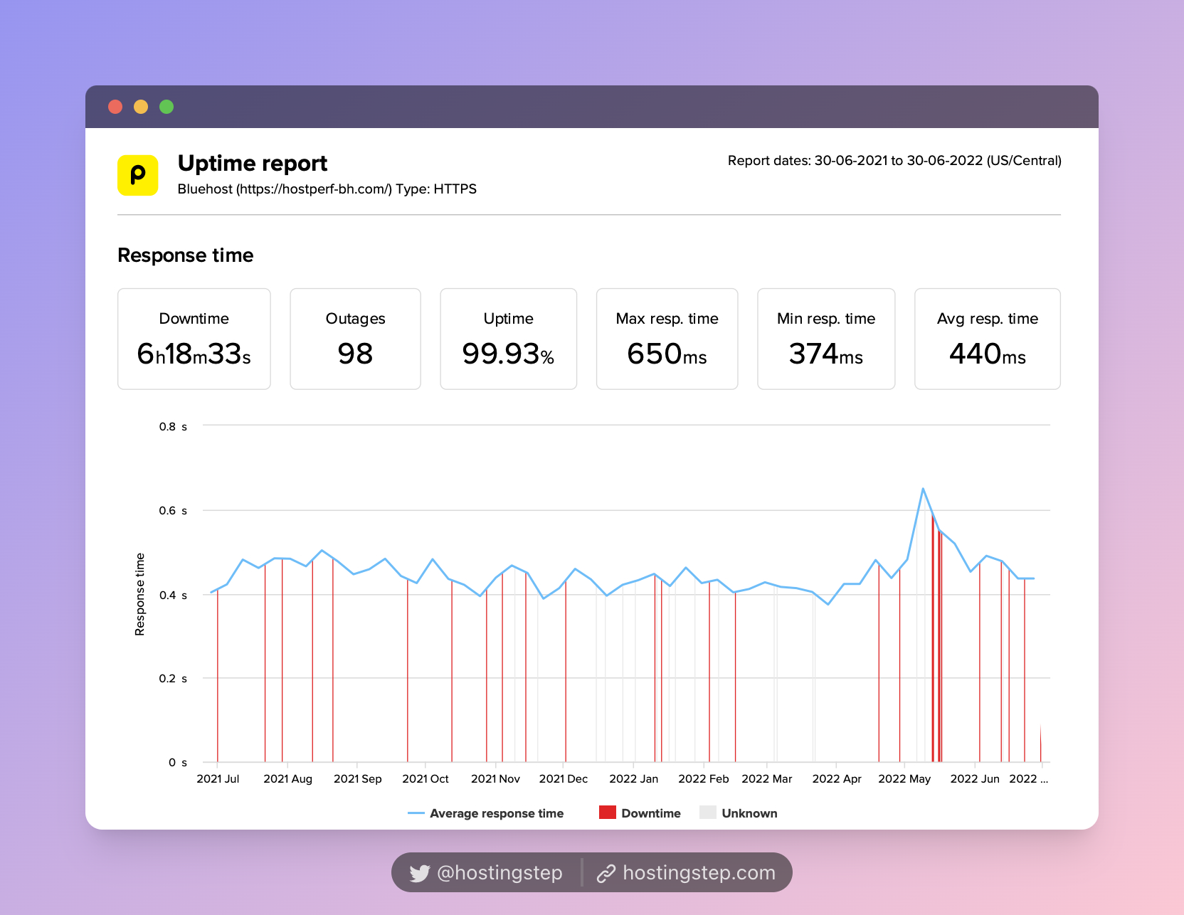Click the "Response time" section heading
Screen dimensions: 1184x915
click(186, 255)
